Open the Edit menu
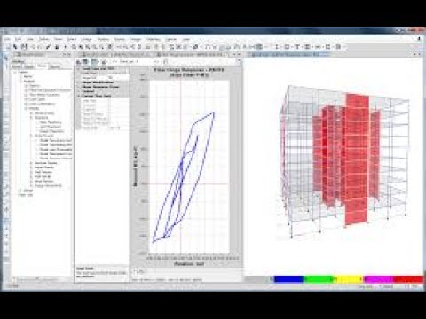Screen dimensions: 426x319 point(19,39)
